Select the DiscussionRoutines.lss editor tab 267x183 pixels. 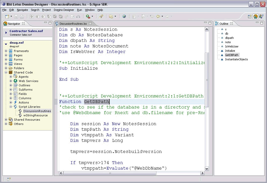coord(73,24)
